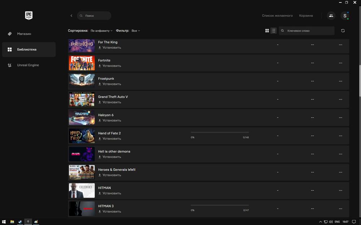Open the Библиотека library section
The image size is (361, 225).
pyautogui.click(x=29, y=49)
